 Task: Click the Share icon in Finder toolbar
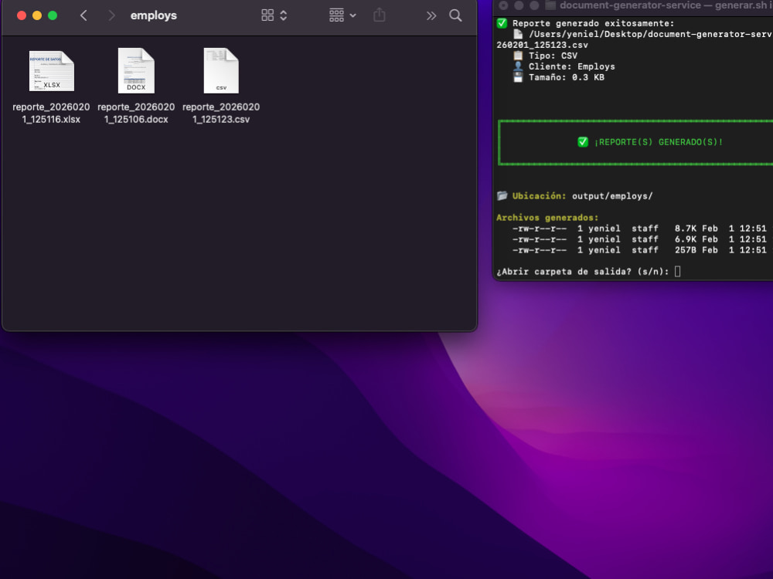tap(379, 15)
